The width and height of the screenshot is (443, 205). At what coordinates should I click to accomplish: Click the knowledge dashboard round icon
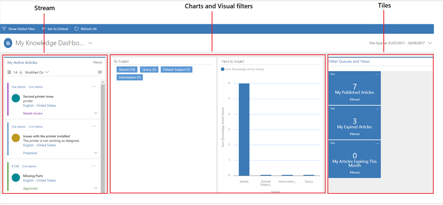pyautogui.click(x=8, y=43)
